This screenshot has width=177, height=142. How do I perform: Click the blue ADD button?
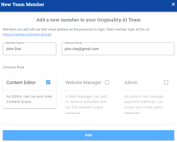pyautogui.click(x=89, y=135)
